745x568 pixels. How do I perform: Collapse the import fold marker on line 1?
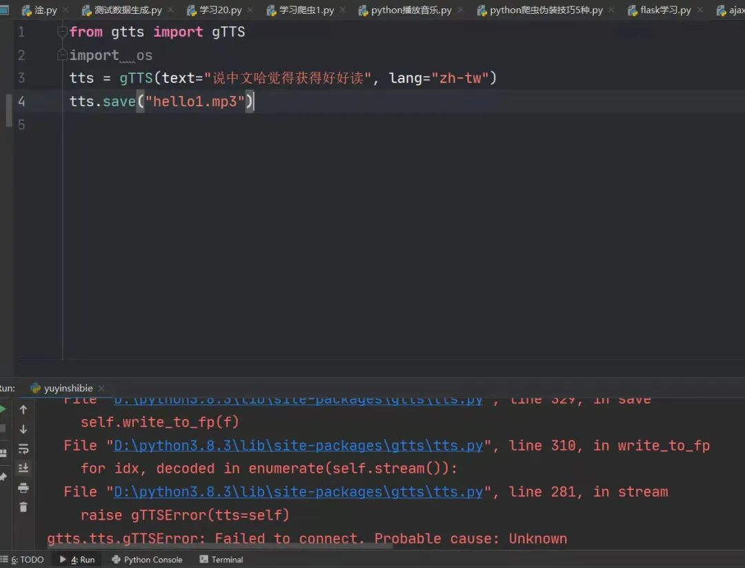(62, 32)
